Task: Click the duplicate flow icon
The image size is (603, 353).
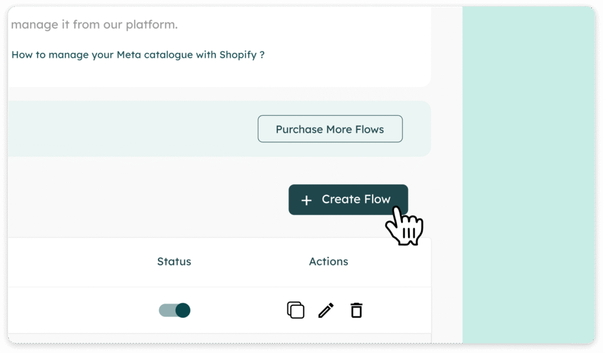Action: [296, 310]
